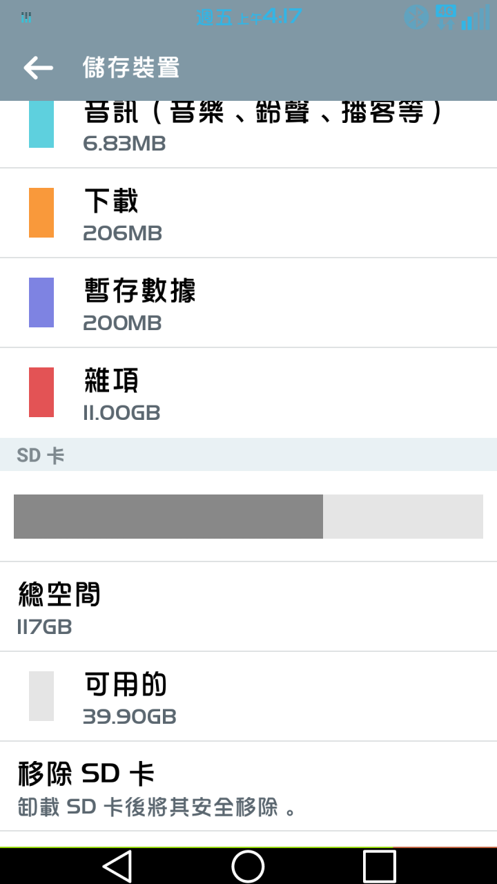Tap the signal strength status icon

point(476,17)
